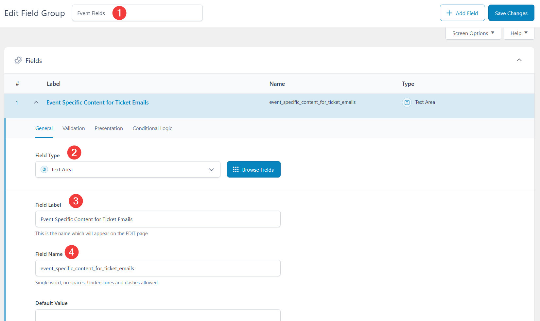The image size is (540, 321).
Task: Click the Save Changes button
Action: 511,13
